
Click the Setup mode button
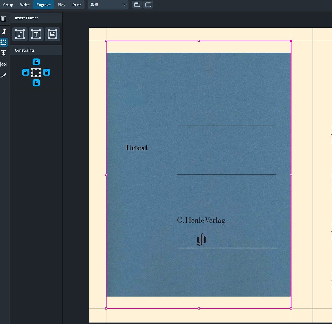click(8, 5)
